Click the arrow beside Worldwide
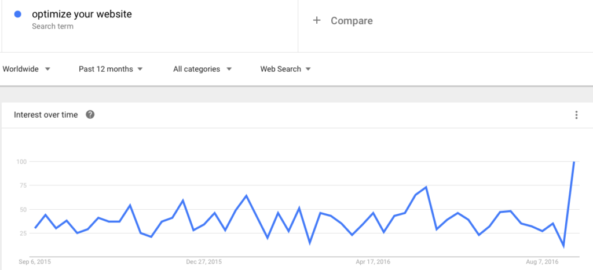 (47, 69)
